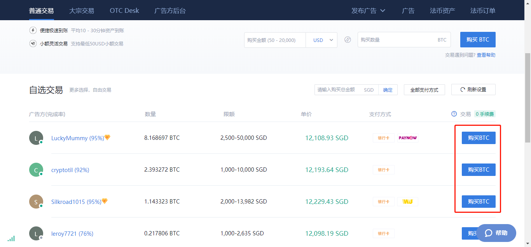Click the Western Union icon for Silkroad1015
This screenshot has height=247, width=531.
[407, 202]
